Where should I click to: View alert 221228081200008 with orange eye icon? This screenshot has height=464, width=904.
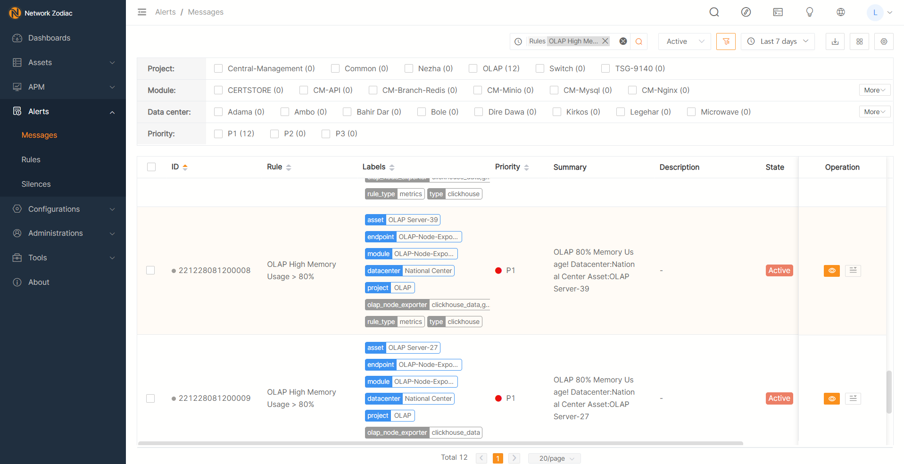tap(831, 271)
